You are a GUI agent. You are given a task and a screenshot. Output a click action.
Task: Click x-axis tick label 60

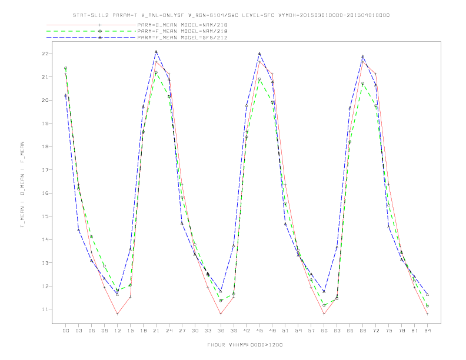[x=324, y=331]
